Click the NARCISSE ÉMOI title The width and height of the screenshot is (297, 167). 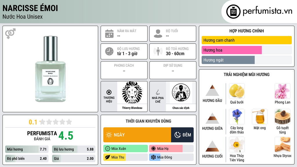pyautogui.click(x=30, y=8)
